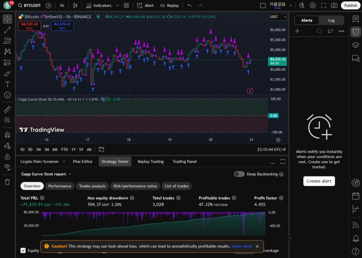This screenshot has height=258, width=362.
Task: Open the Indicators dialog
Action: point(99,6)
